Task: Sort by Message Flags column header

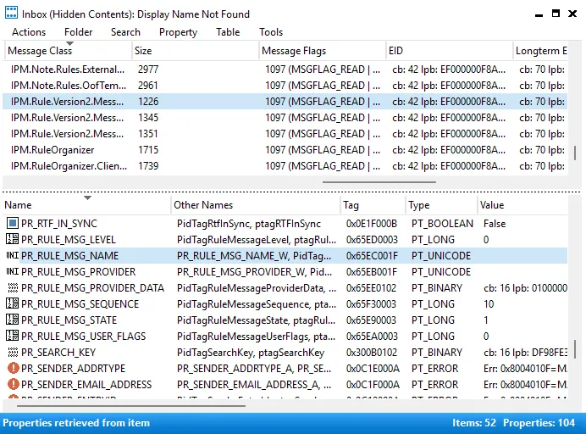Action: coord(322,51)
